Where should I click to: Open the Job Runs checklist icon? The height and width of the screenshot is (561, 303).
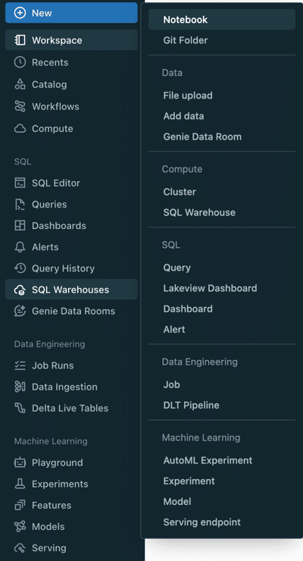point(20,365)
